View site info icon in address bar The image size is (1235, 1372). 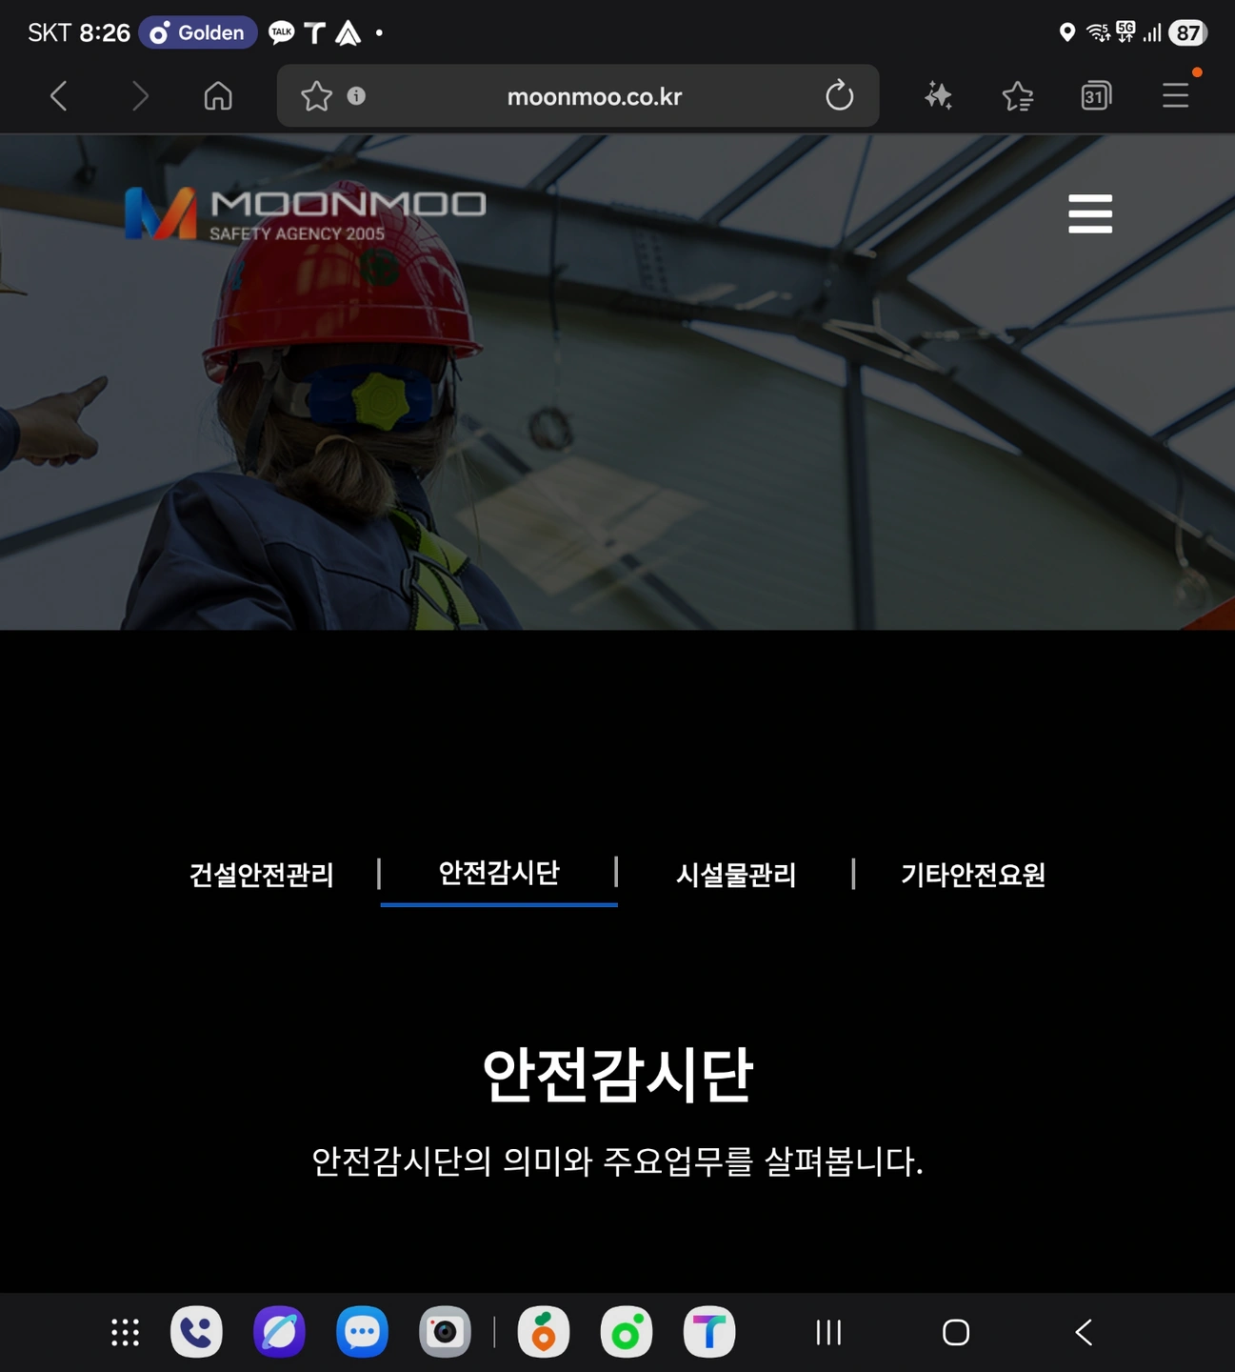356,95
